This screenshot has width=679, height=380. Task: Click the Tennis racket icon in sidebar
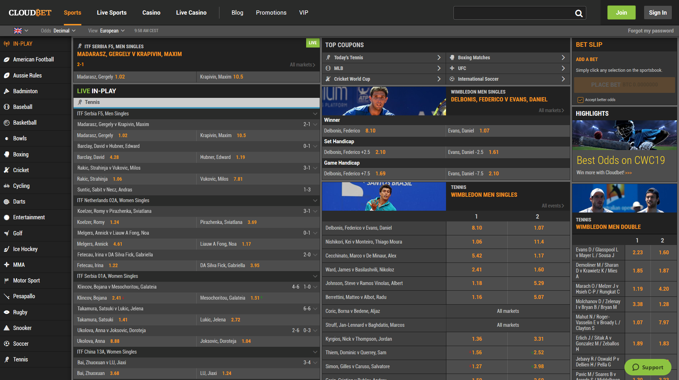[6, 360]
